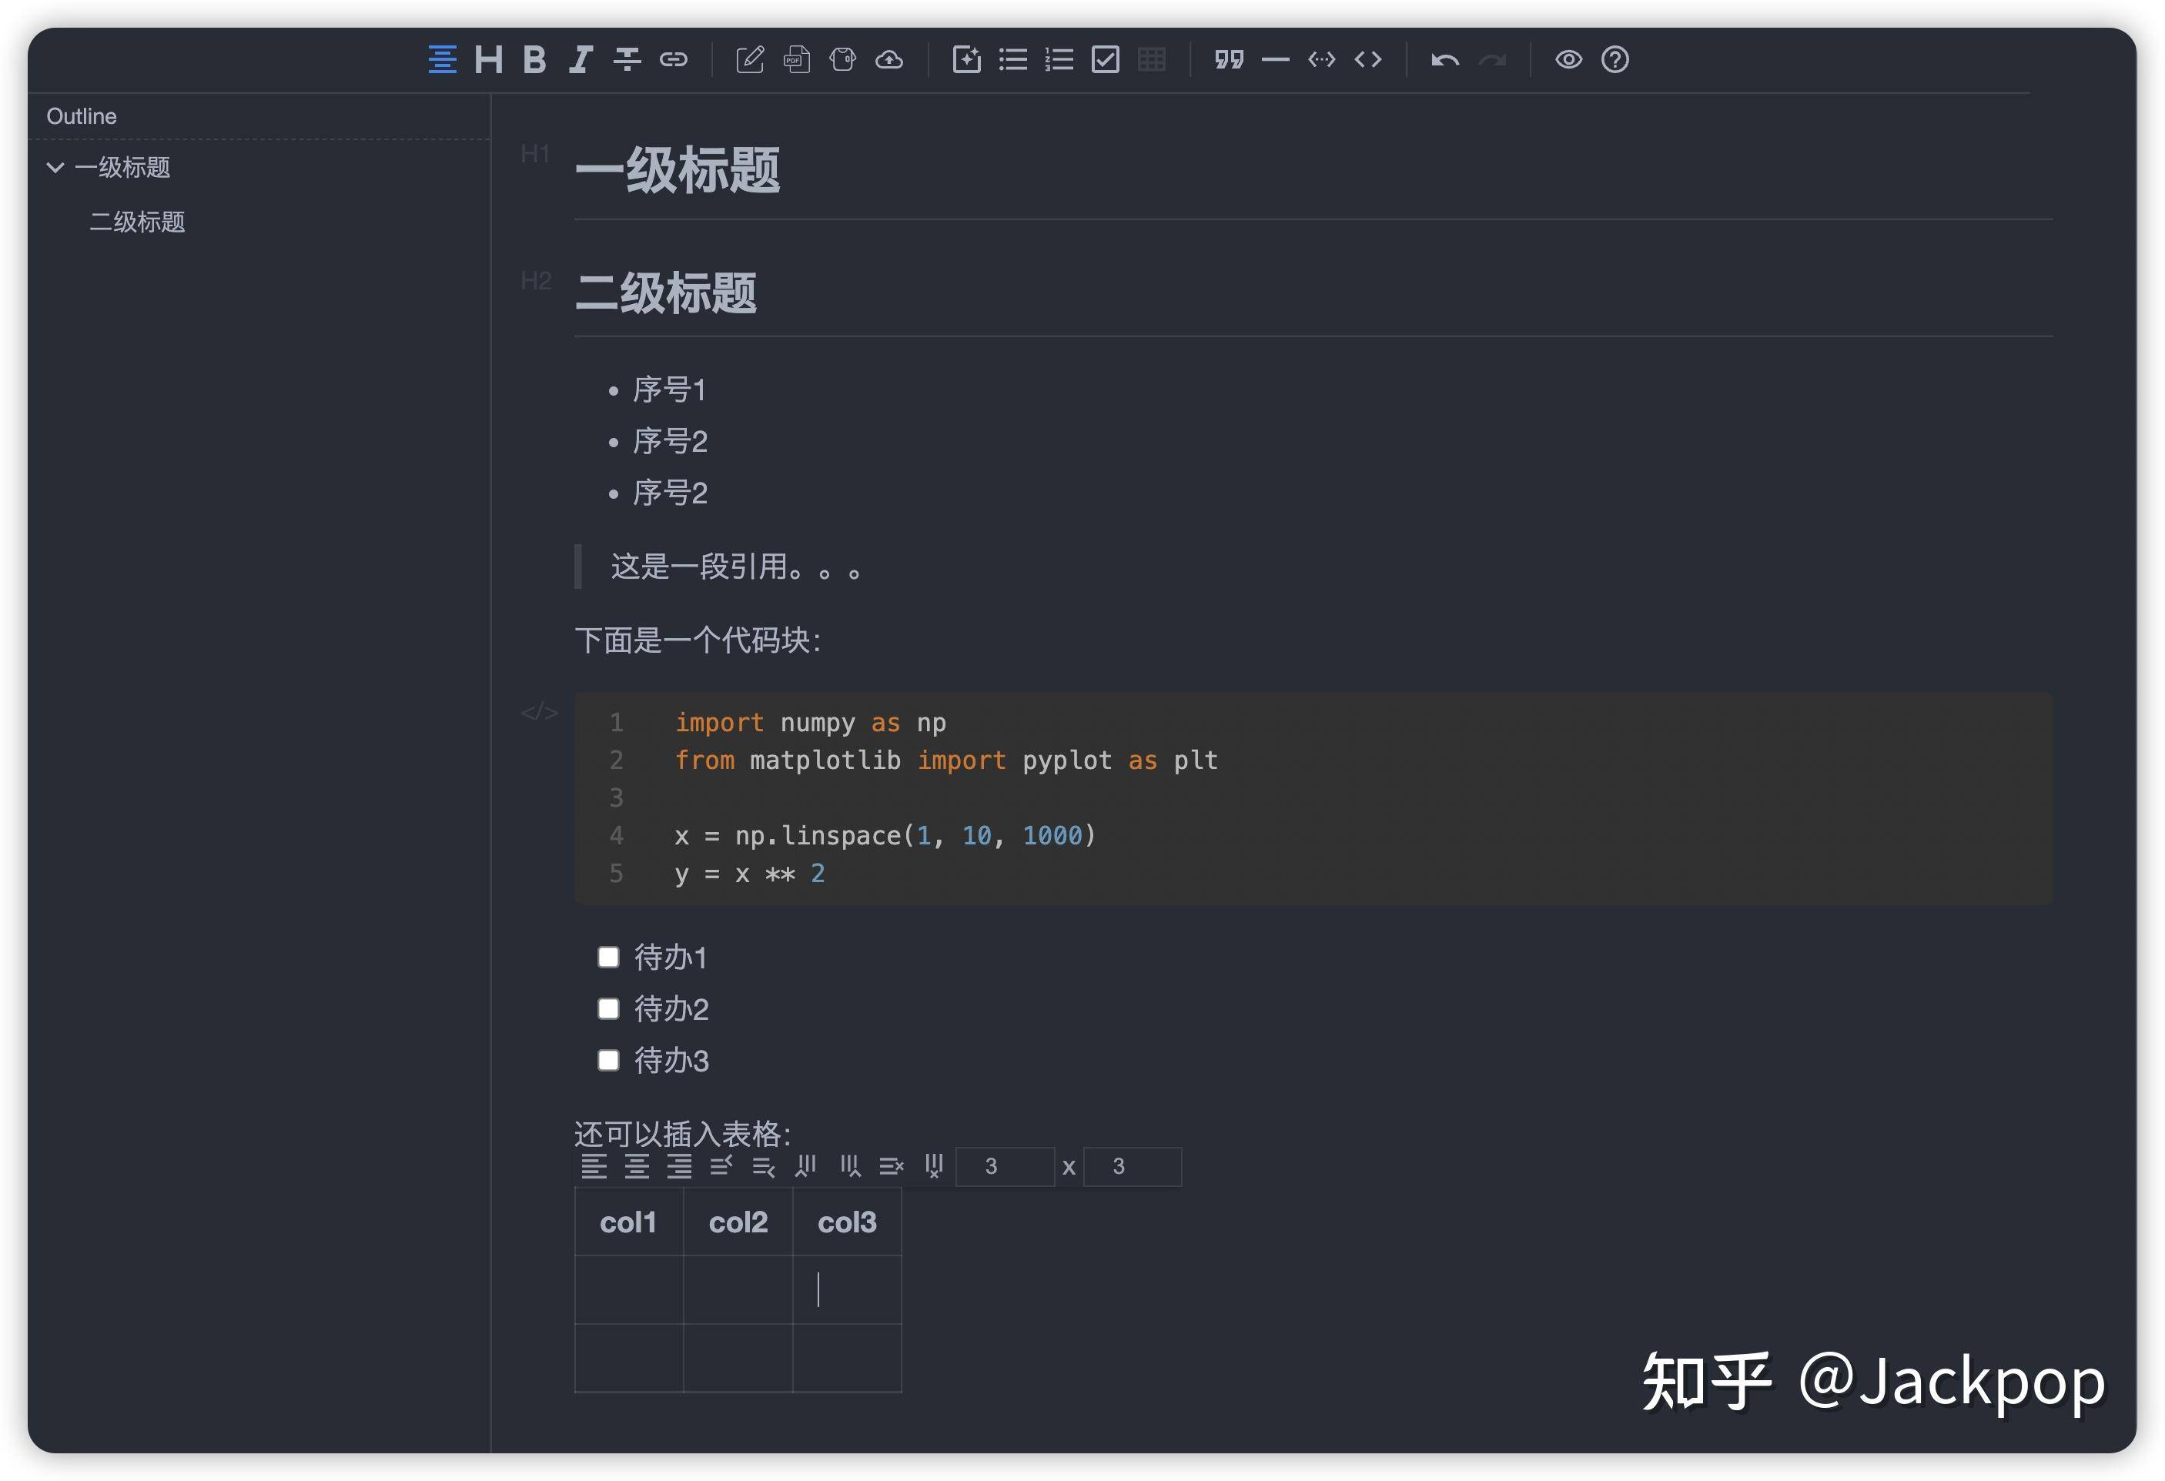
Task: Insert a task list checkbox icon
Action: 1106,59
